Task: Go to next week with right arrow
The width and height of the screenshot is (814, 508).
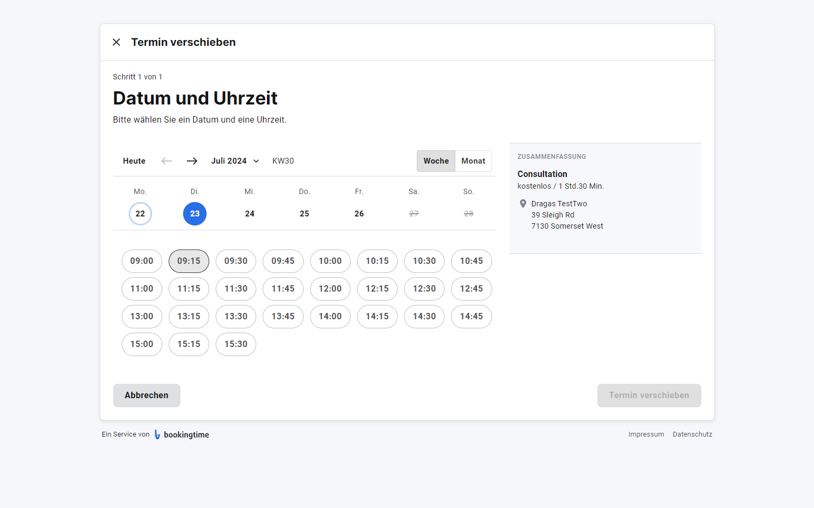Action: pyautogui.click(x=192, y=161)
